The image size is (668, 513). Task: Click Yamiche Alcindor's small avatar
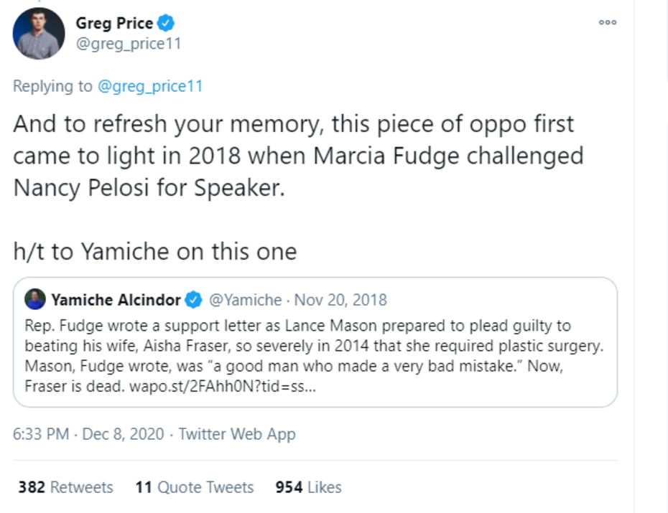[35, 299]
